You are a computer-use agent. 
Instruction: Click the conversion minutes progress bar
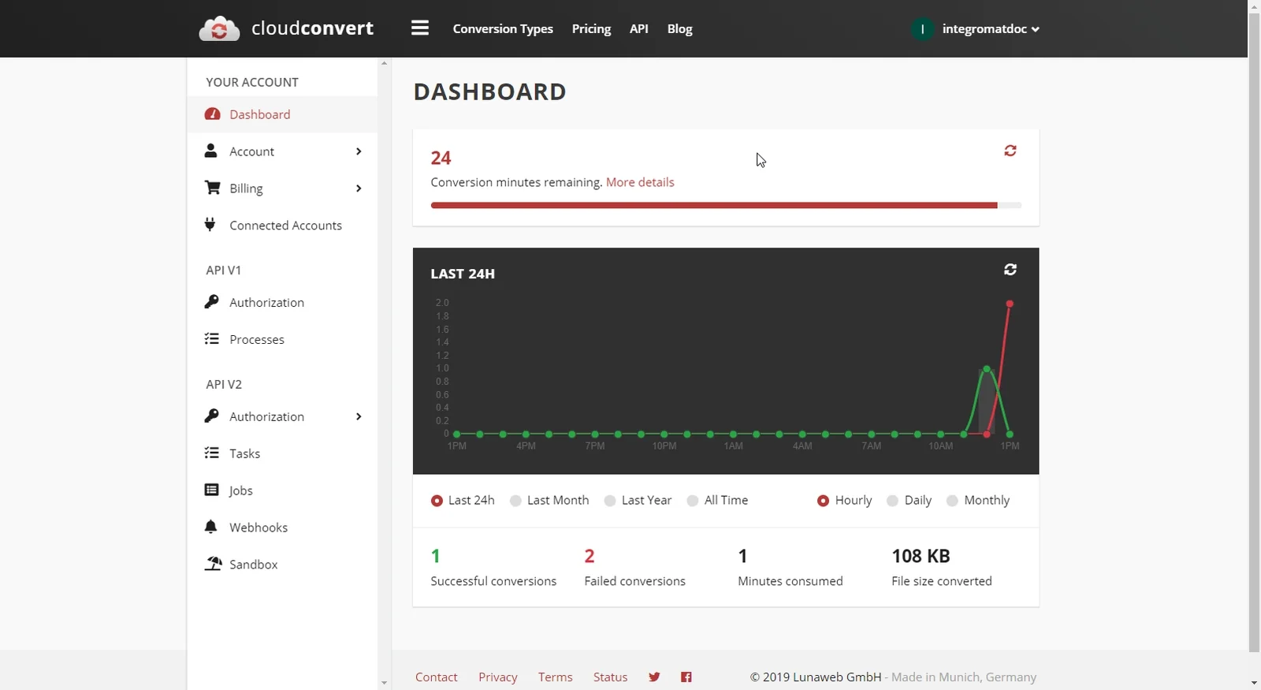[x=726, y=205]
